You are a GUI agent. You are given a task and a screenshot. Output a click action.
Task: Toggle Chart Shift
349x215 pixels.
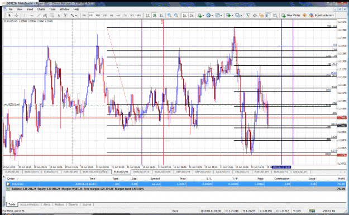(192, 16)
